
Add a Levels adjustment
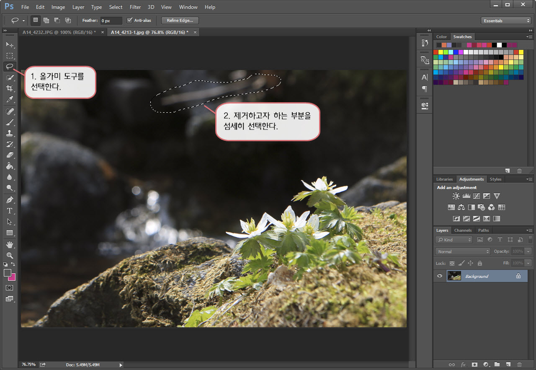pos(466,196)
